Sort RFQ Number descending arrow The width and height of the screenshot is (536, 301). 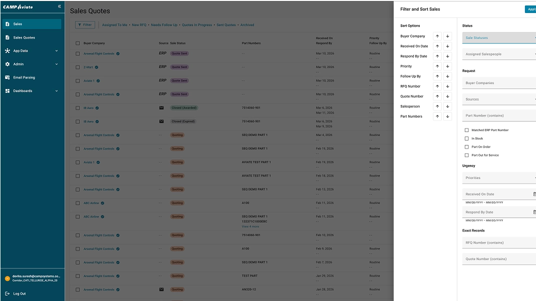tap(447, 86)
